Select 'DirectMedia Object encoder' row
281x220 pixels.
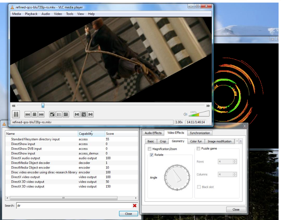pyautogui.click(x=72, y=167)
